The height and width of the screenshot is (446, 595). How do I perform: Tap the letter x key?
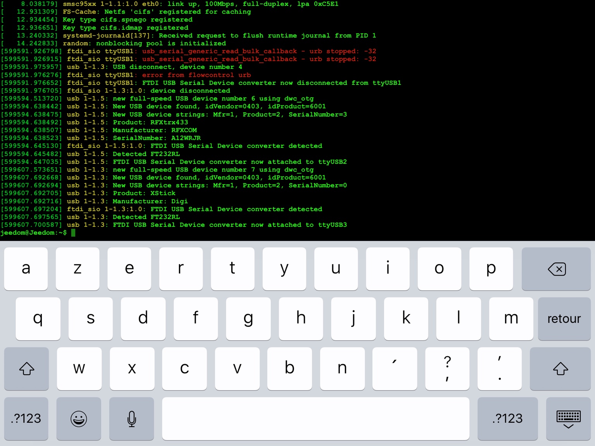pyautogui.click(x=132, y=369)
